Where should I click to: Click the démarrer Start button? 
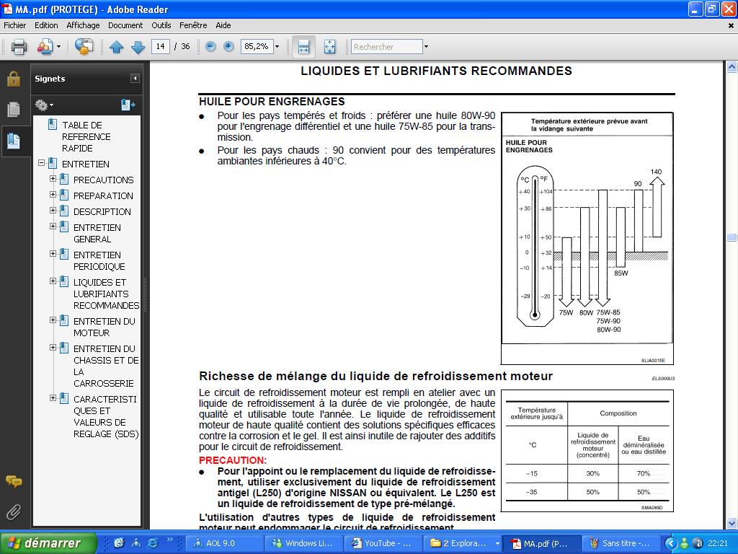[x=48, y=543]
